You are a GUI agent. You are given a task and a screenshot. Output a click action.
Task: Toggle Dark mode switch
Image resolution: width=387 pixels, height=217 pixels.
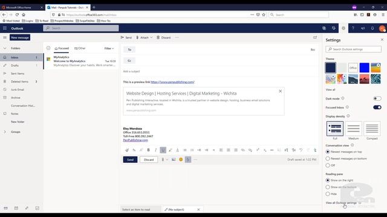pyautogui.click(x=377, y=98)
